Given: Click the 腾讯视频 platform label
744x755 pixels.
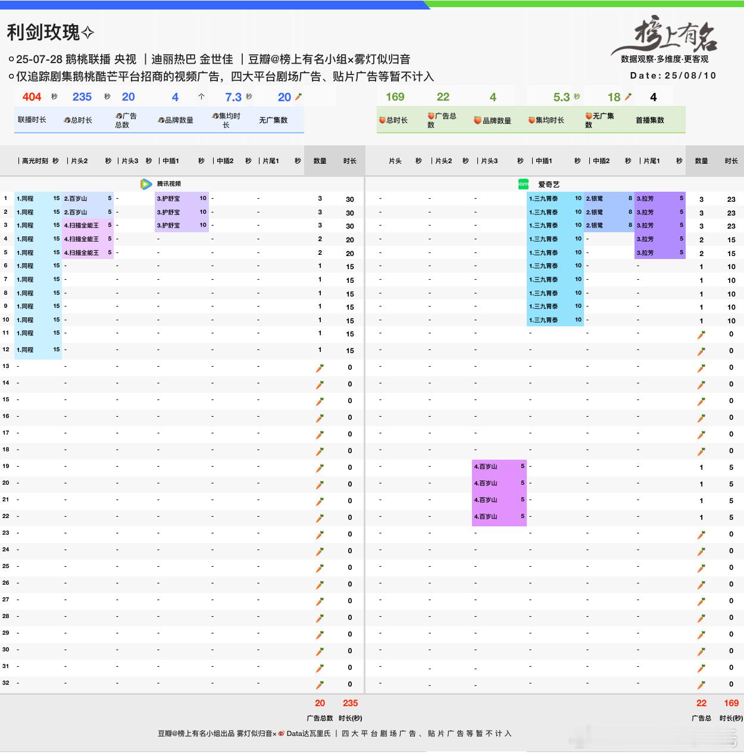Looking at the screenshot, I should tap(169, 184).
